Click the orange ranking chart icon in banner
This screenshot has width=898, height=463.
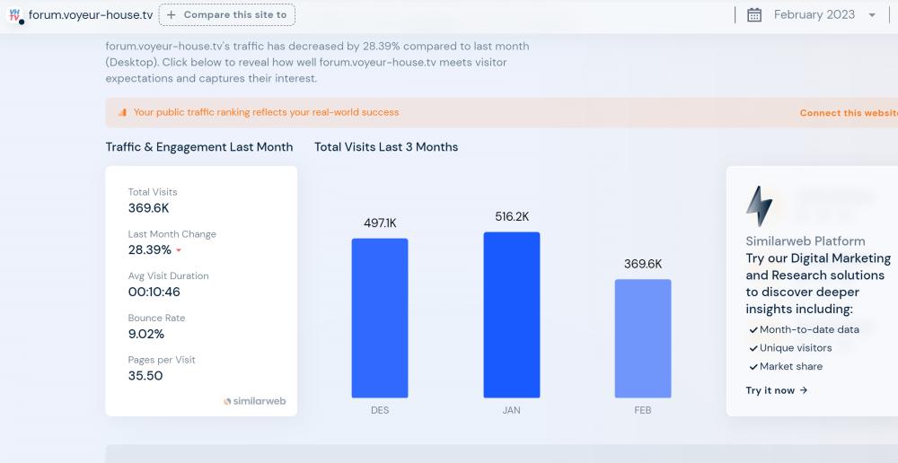point(122,113)
